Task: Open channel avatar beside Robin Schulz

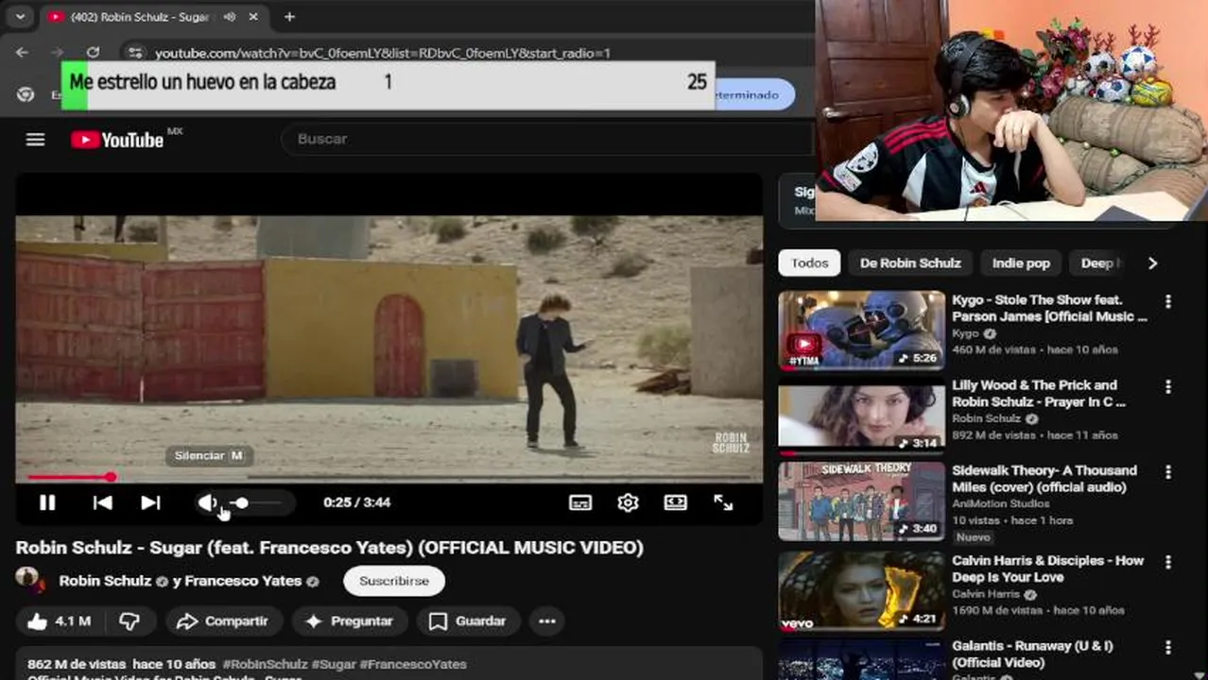Action: pos(28,579)
